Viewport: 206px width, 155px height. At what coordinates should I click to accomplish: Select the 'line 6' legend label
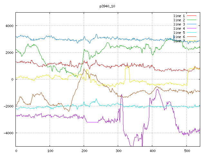[x=179, y=37]
